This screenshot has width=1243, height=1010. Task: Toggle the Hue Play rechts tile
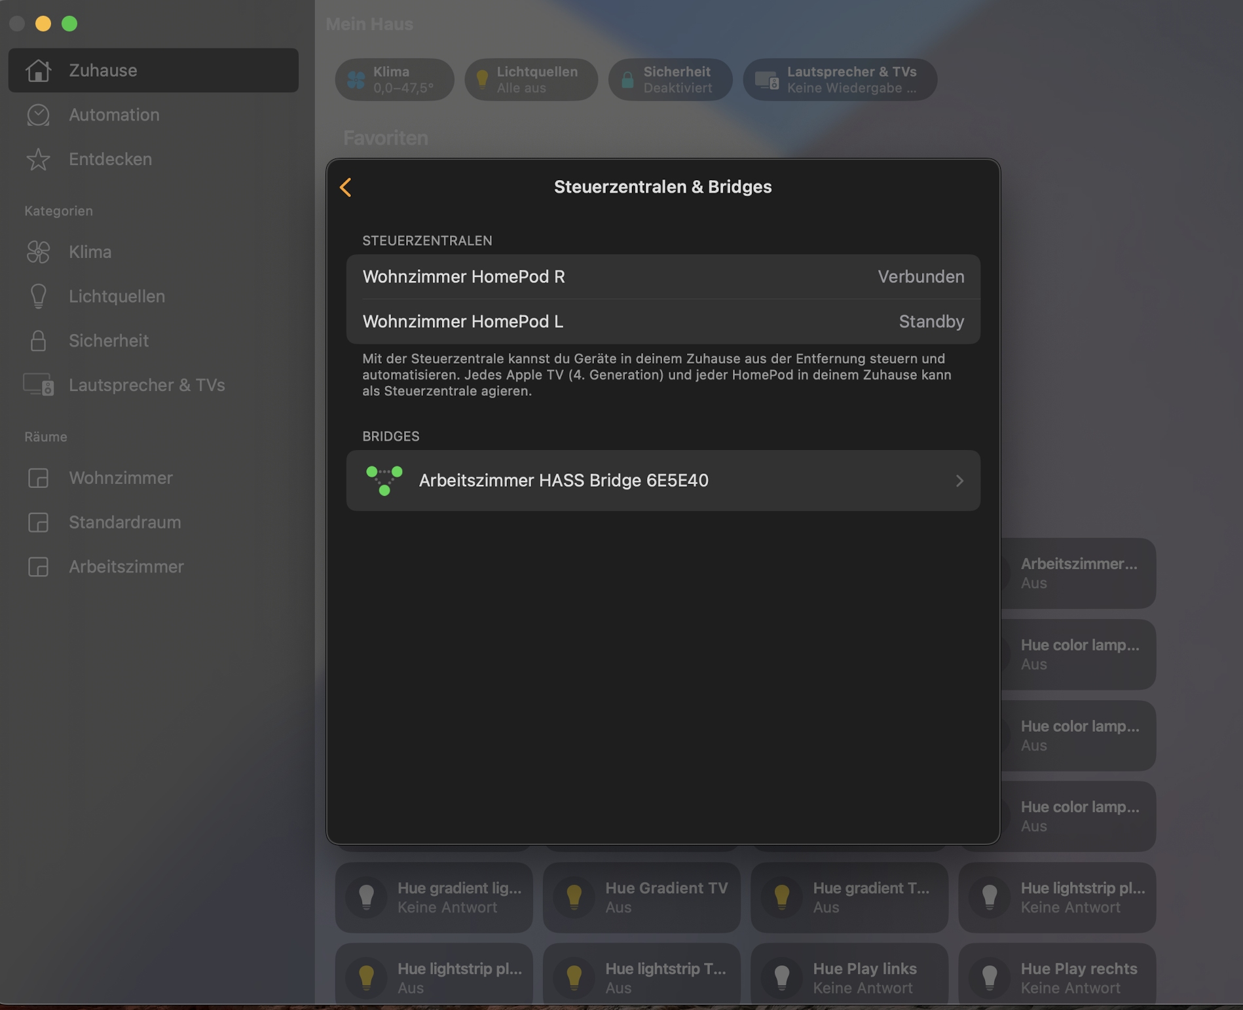pyautogui.click(x=1057, y=974)
